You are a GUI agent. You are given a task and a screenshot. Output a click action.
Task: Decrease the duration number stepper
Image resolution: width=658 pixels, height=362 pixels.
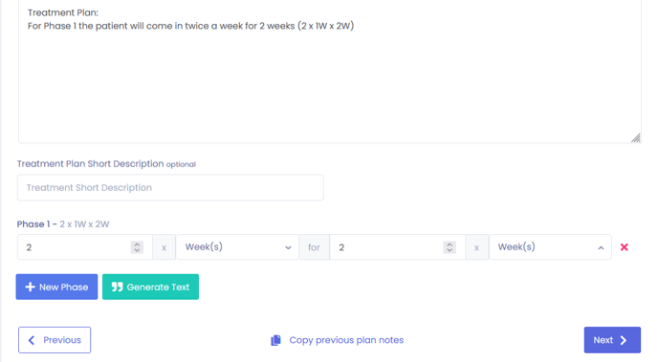pos(450,250)
